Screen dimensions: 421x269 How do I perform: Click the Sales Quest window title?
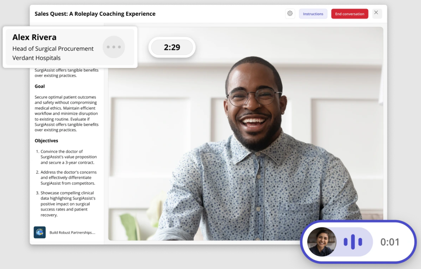95,14
